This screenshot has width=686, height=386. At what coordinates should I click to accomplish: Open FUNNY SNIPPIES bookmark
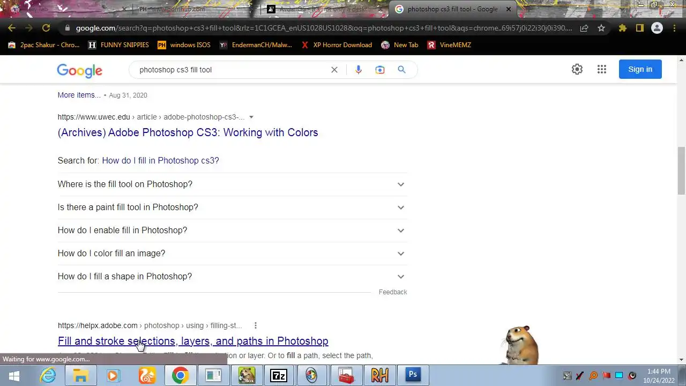pos(118,45)
